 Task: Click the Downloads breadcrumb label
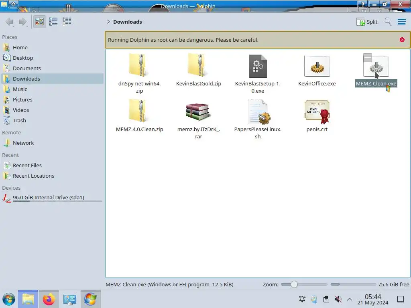[x=128, y=22]
